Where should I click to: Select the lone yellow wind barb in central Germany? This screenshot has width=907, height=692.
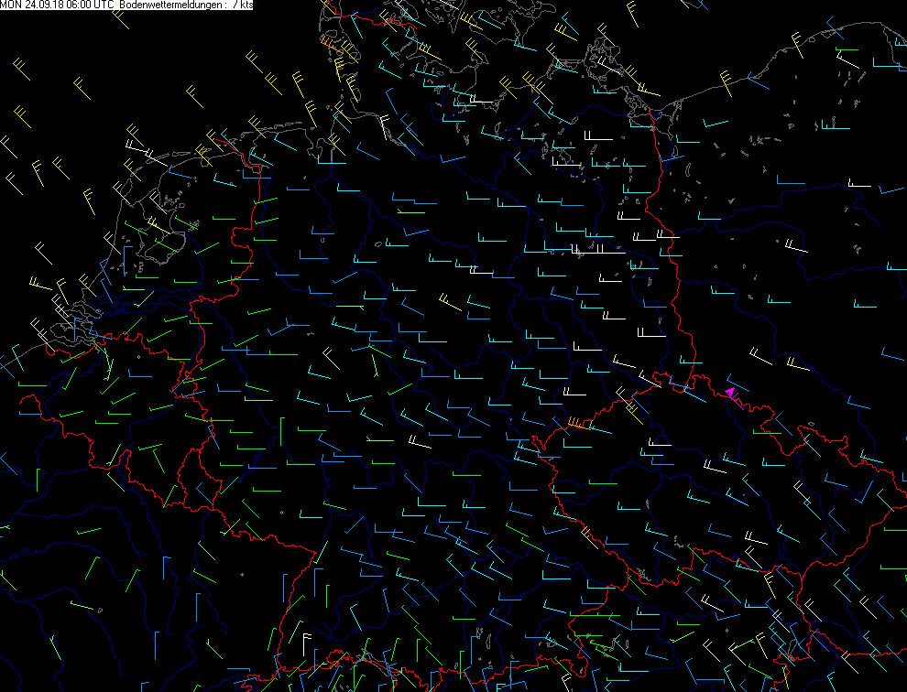(449, 300)
